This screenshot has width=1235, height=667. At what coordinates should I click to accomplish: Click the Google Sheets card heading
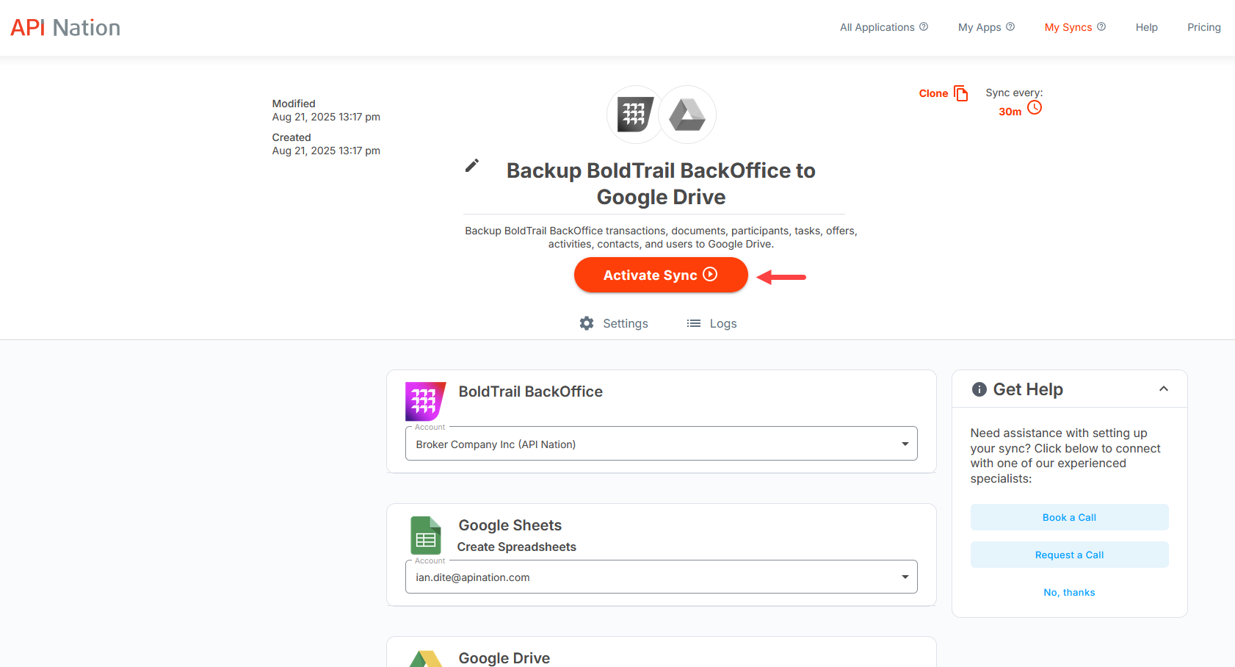click(x=510, y=525)
